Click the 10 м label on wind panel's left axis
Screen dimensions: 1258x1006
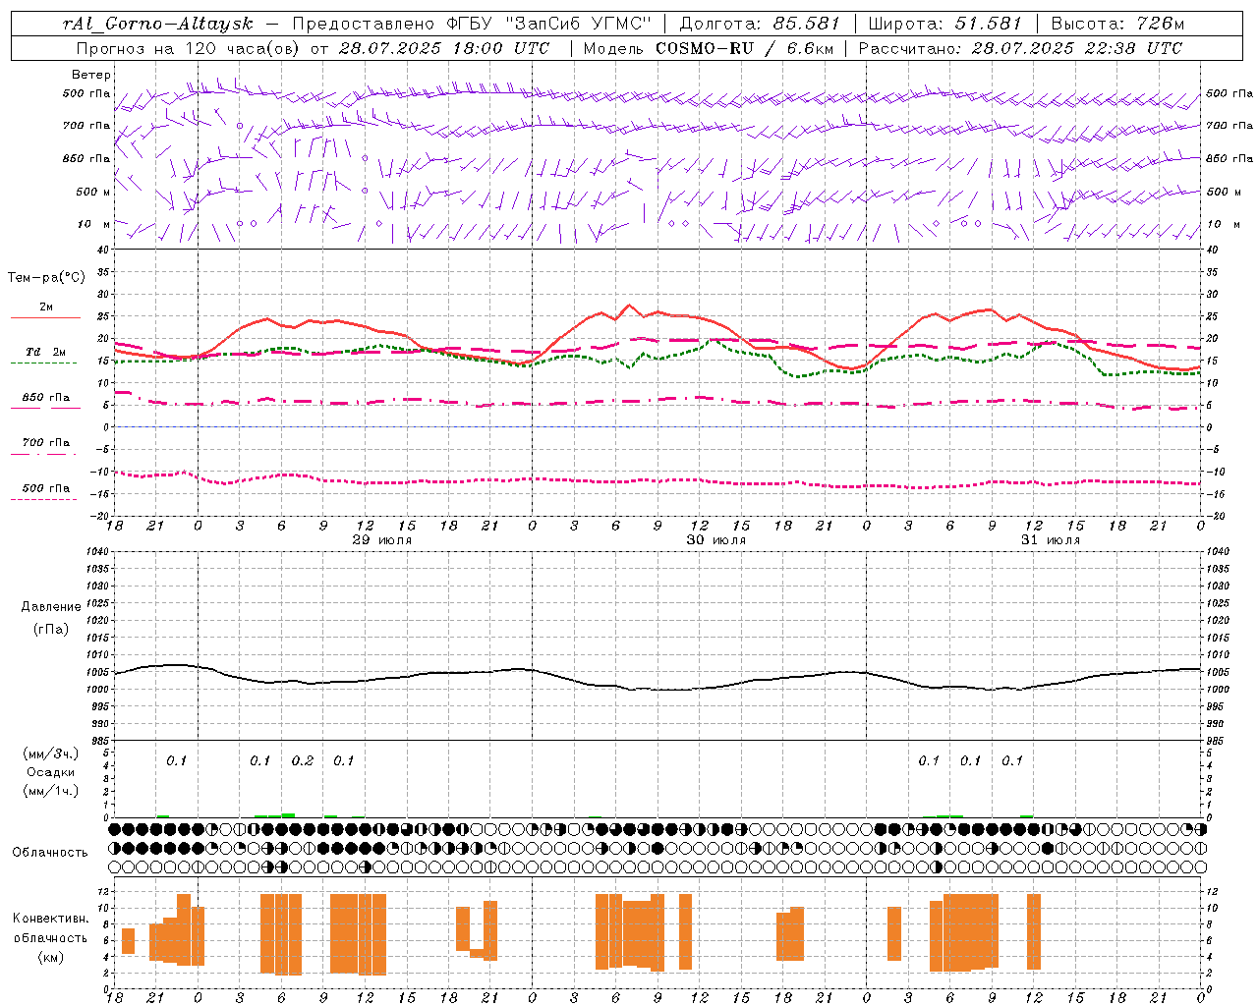(x=94, y=224)
